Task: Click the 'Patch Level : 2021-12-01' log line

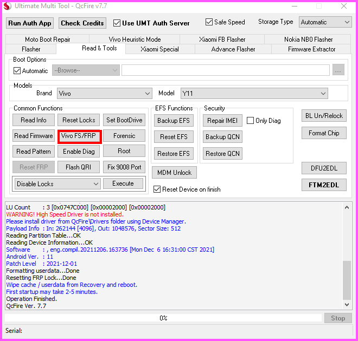Action: [42, 264]
